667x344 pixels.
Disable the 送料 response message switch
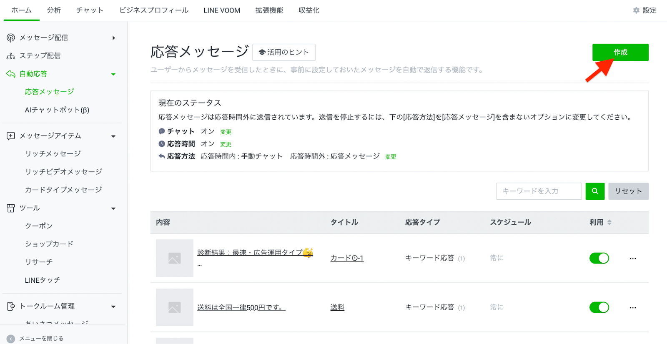pos(599,308)
